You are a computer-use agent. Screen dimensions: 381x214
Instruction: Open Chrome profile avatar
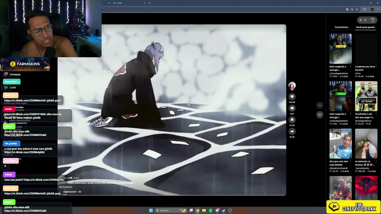(372, 10)
